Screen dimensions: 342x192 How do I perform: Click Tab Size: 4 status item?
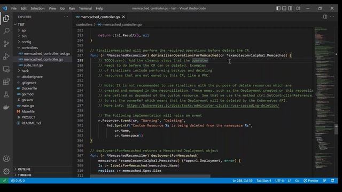pos(263,181)
